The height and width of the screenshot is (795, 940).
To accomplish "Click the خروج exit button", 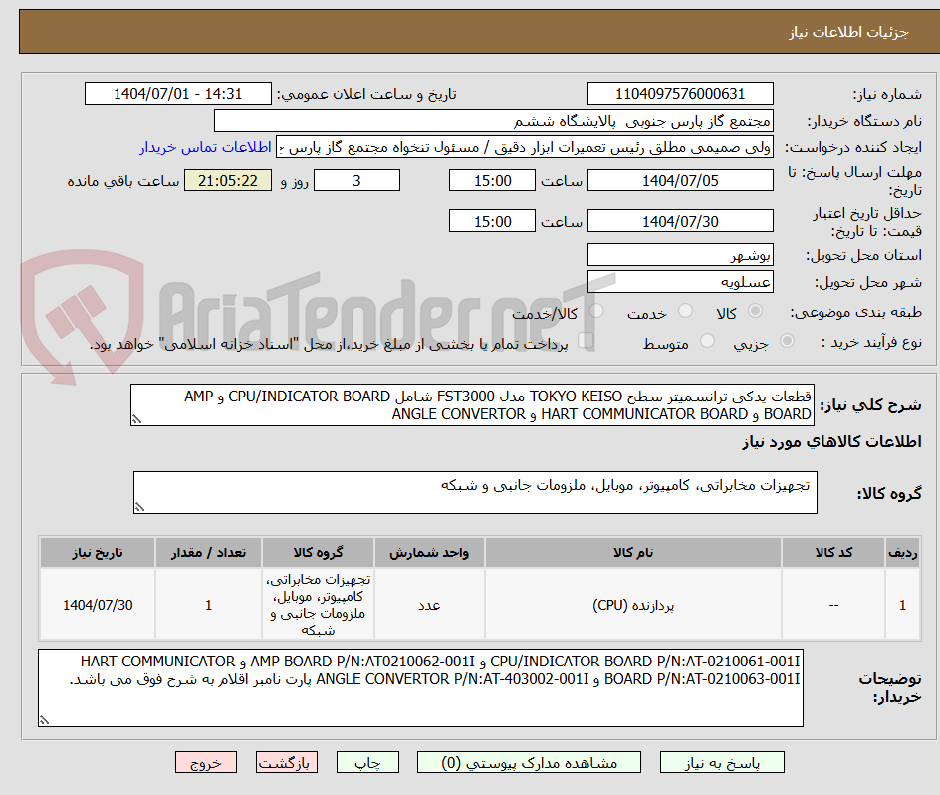I will tap(205, 762).
